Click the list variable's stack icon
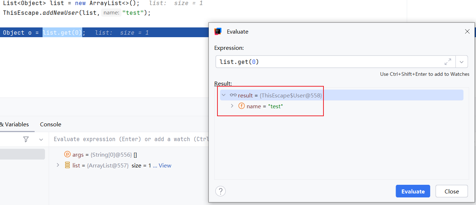Viewport: 476px width, 205px height. (x=67, y=165)
